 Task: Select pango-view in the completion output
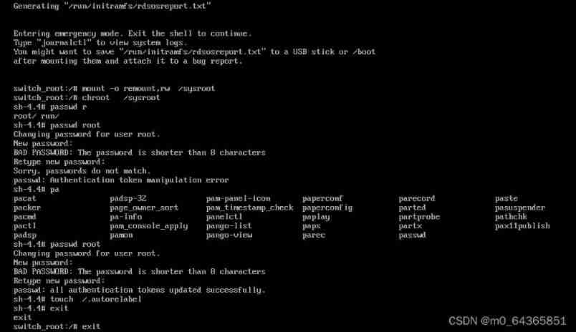(229, 235)
